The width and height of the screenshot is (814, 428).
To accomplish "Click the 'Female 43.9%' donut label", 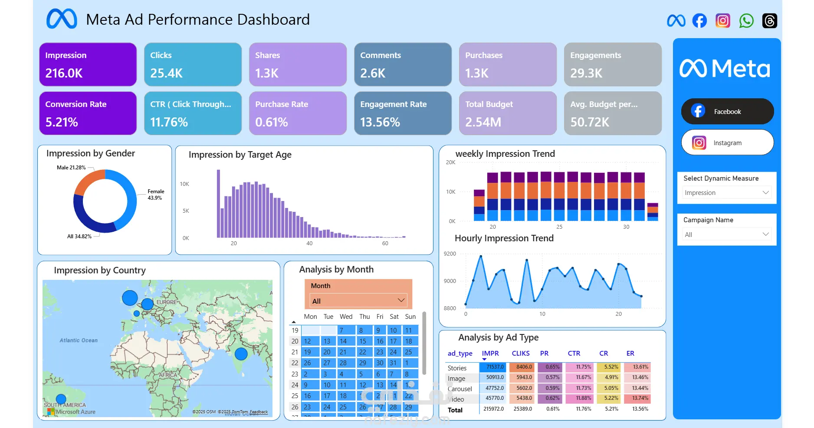I will tap(156, 195).
